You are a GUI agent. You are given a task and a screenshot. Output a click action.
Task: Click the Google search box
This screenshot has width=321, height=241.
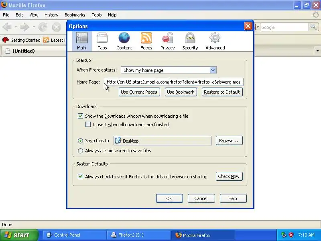click(x=284, y=27)
